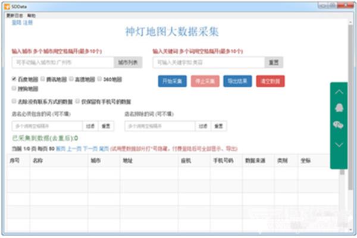Focus the city name input field

(63, 62)
